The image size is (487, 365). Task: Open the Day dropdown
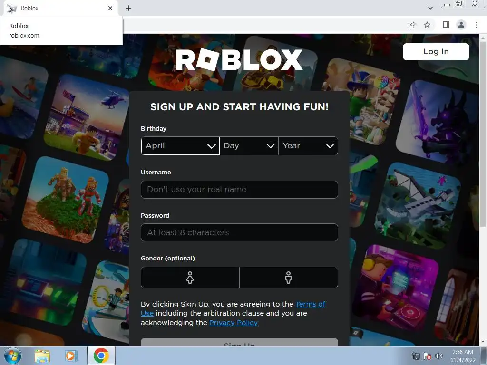point(249,145)
